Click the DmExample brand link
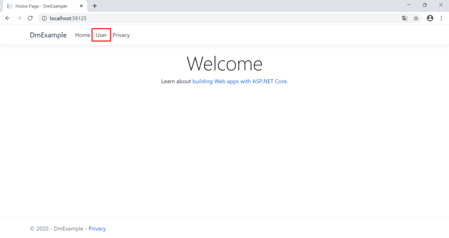 pos(48,35)
